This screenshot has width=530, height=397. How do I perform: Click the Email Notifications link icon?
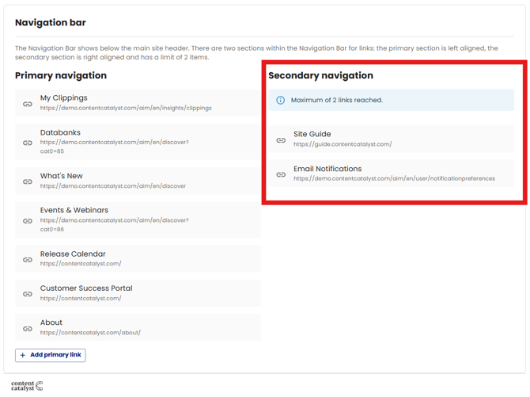[x=281, y=174]
